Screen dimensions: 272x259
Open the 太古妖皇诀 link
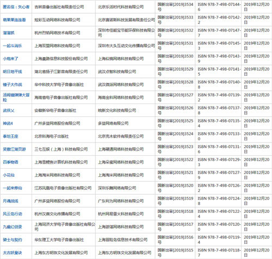(x=13, y=252)
